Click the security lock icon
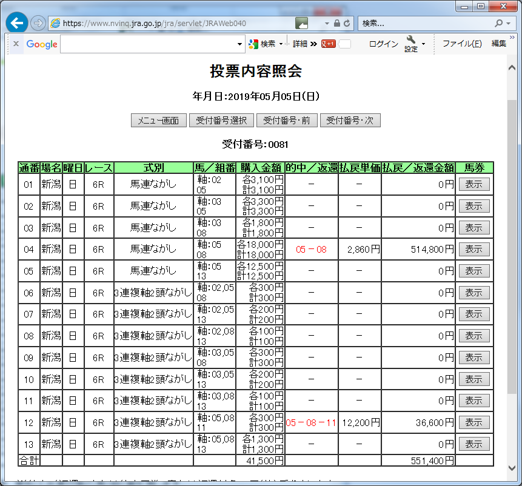Image resolution: width=522 pixels, height=486 pixels. [x=337, y=23]
